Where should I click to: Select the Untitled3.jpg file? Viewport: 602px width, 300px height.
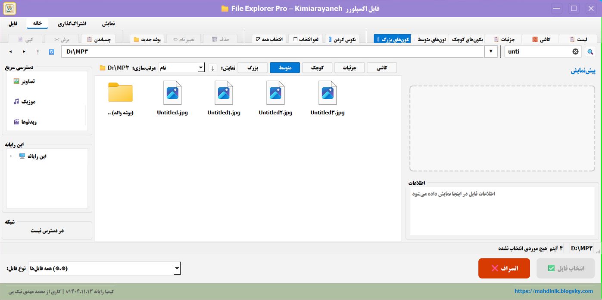(x=328, y=98)
